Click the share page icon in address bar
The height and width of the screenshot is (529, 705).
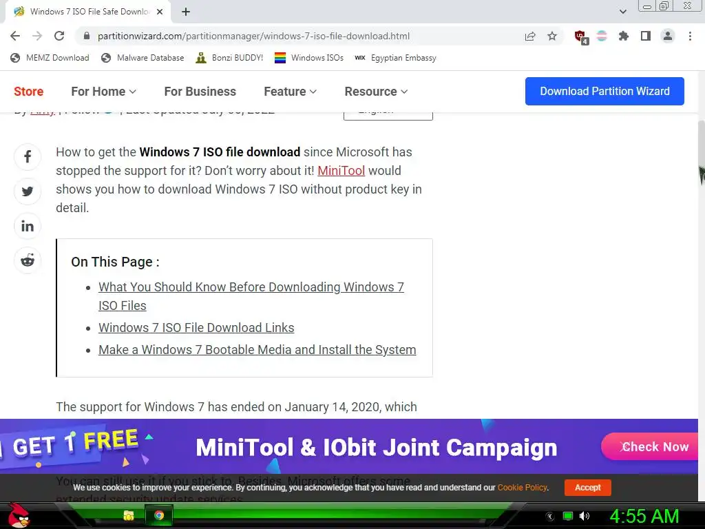[530, 36]
